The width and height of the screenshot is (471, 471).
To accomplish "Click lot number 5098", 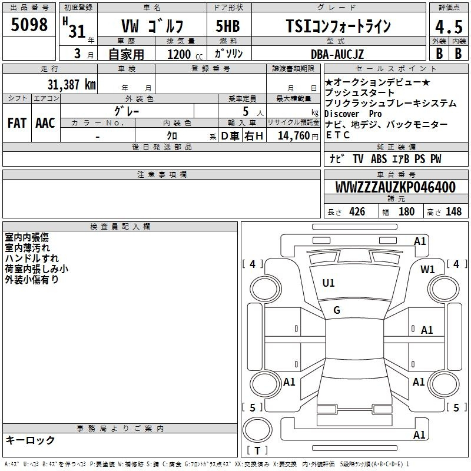I will tap(29, 25).
